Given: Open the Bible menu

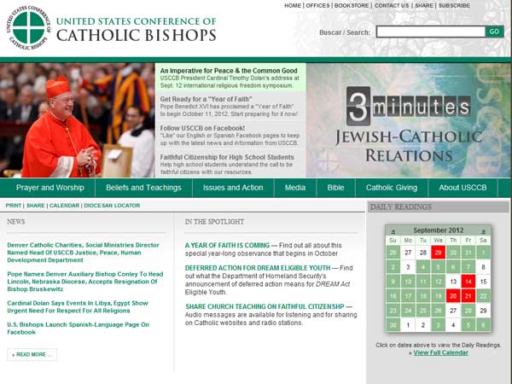Looking at the screenshot, I should click(x=335, y=188).
